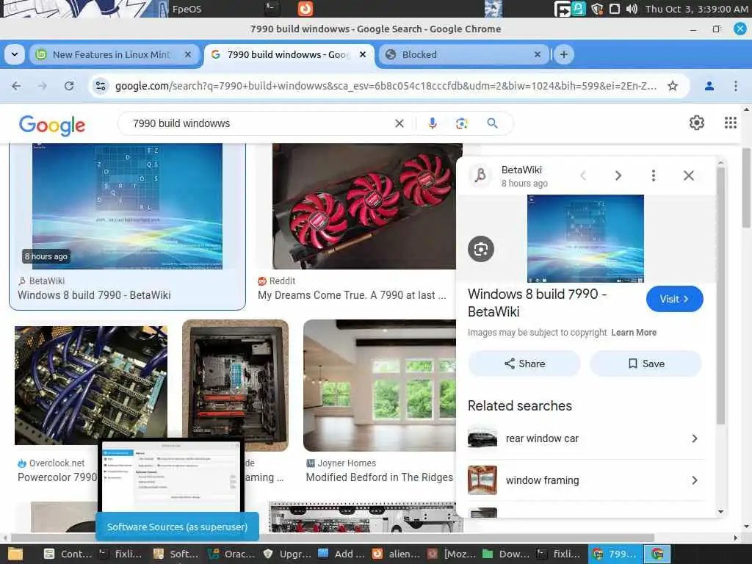Click the preview panel vertical scrollbar
The image size is (752, 564).
pyautogui.click(x=720, y=296)
